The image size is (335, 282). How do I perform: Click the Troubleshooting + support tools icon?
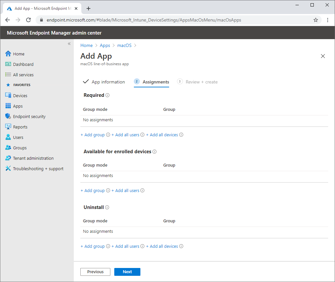click(8, 168)
